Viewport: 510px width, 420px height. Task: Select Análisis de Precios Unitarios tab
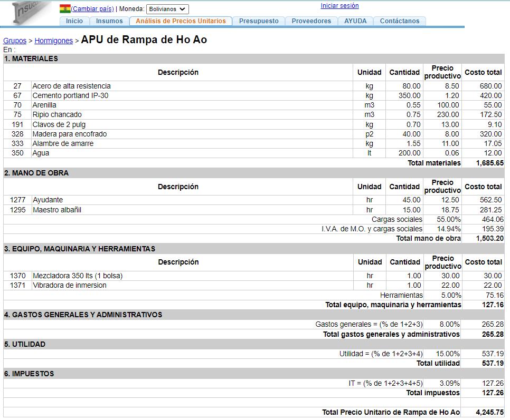tap(181, 21)
